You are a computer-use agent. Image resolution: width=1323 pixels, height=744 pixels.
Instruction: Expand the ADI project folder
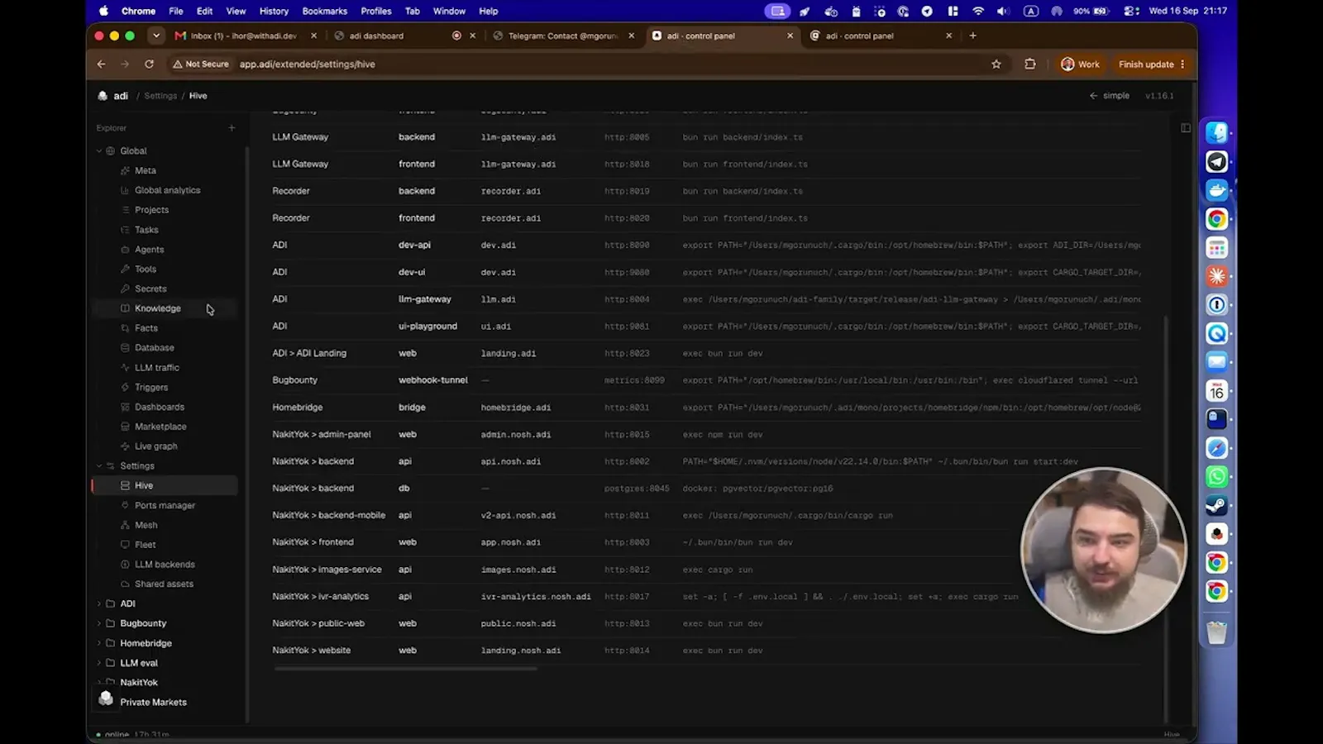99,603
